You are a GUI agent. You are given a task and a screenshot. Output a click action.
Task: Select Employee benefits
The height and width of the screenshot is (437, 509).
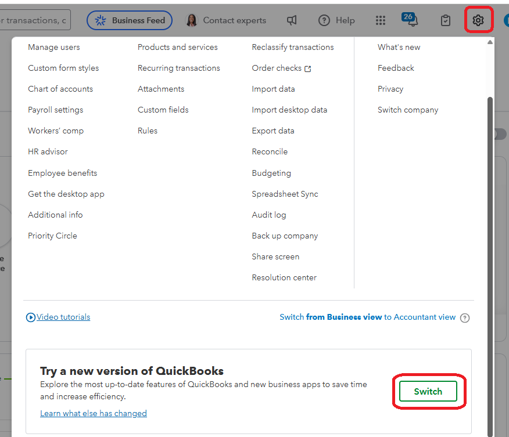click(62, 173)
